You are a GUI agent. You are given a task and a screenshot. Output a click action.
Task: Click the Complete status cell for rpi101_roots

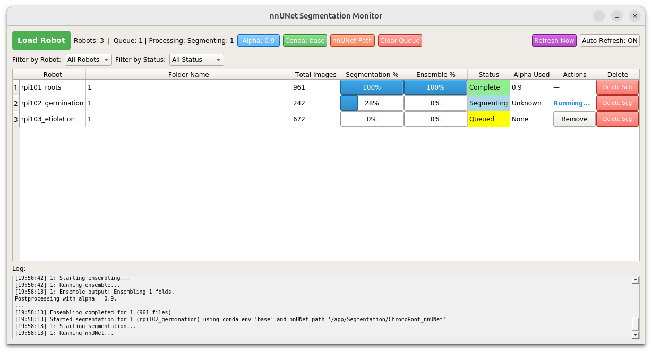(487, 87)
